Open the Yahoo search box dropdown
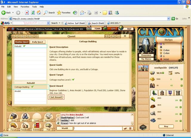Viewport: 191px width, 138px height. click(x=48, y=23)
